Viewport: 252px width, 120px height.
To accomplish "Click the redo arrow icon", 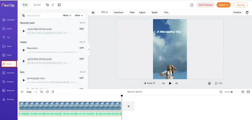I will click(53, 5).
